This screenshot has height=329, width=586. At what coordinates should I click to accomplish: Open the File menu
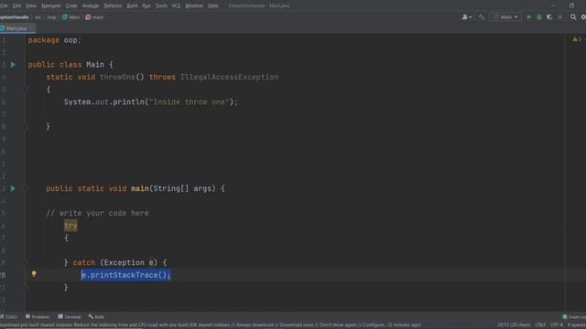[4, 5]
